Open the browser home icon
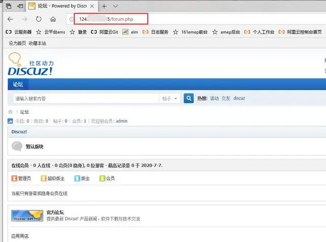The height and width of the screenshot is (242, 326). [53, 19]
